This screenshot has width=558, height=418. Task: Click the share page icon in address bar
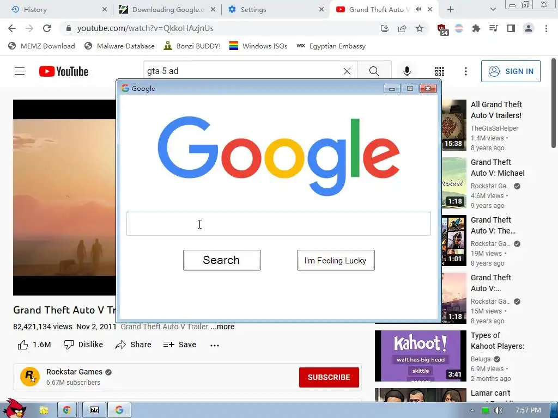click(402, 28)
